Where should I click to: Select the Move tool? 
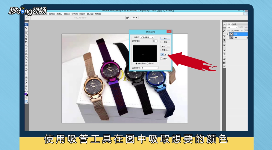click(x=26, y=28)
